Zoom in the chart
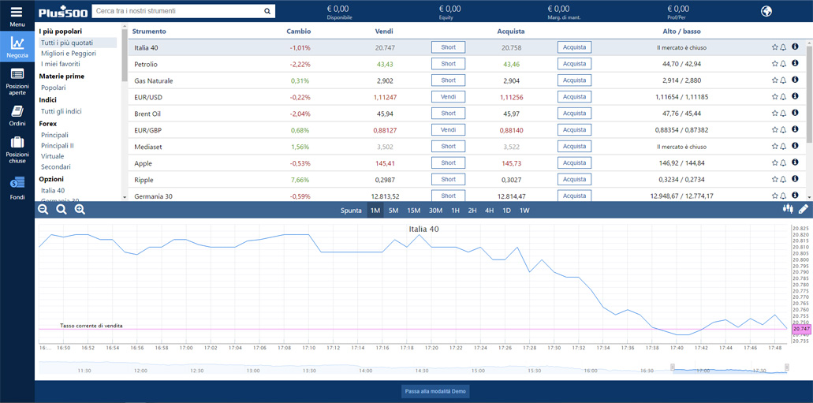813x403 pixels. pos(80,210)
